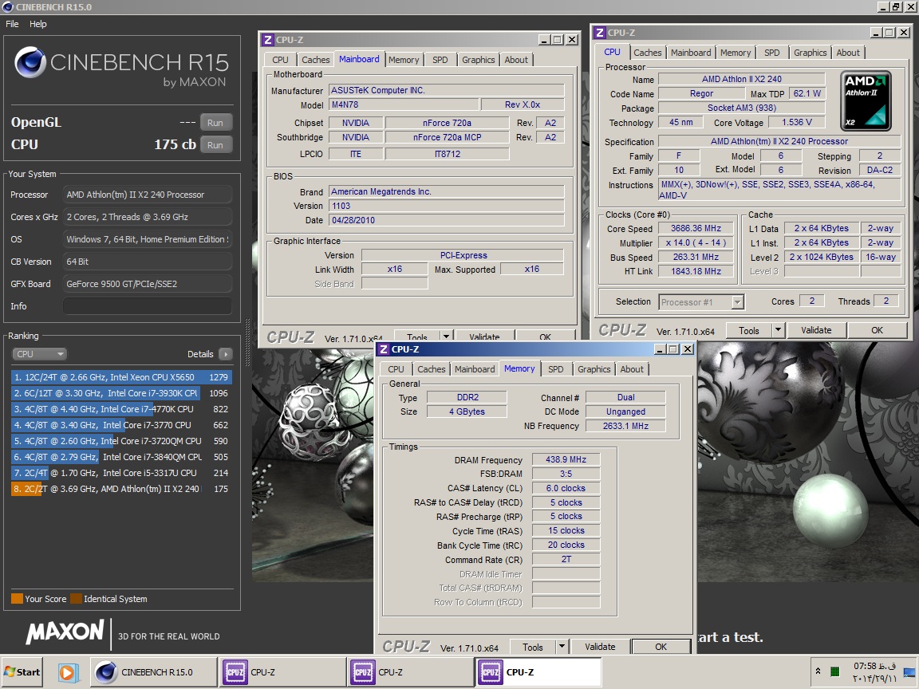Select Core i7-3720QM ranking row
The height and width of the screenshot is (689, 919).
coord(121,440)
